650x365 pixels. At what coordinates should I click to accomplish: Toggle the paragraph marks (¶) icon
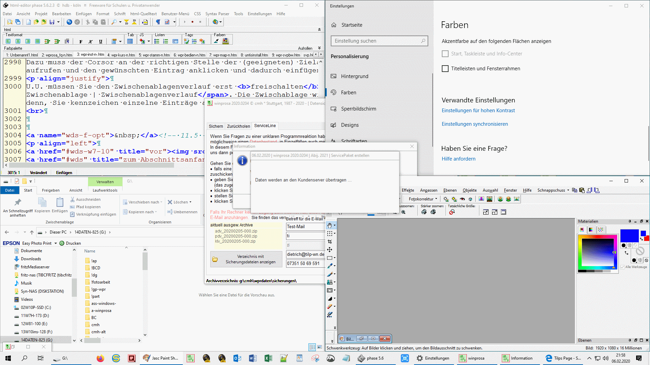point(158,22)
